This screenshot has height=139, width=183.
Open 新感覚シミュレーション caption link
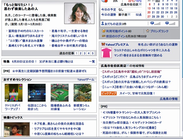pos(81,107)
